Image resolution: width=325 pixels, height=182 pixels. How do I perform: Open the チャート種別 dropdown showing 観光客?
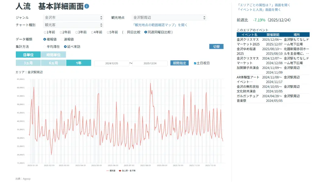coord(73,25)
